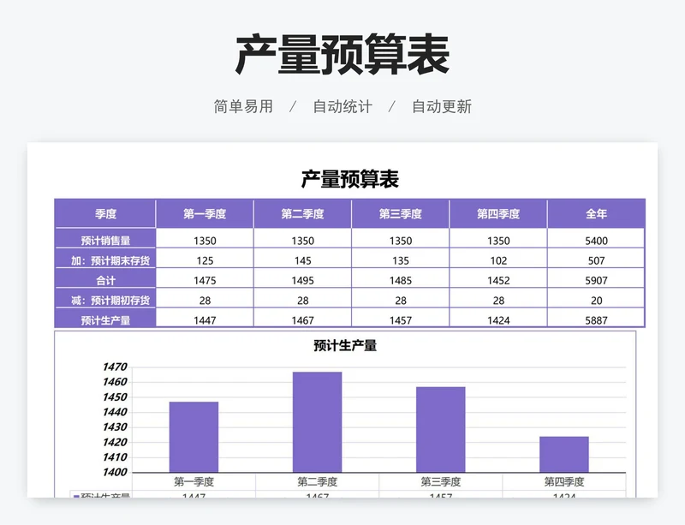Select the 全年 header cell
The width and height of the screenshot is (685, 525).
click(596, 214)
